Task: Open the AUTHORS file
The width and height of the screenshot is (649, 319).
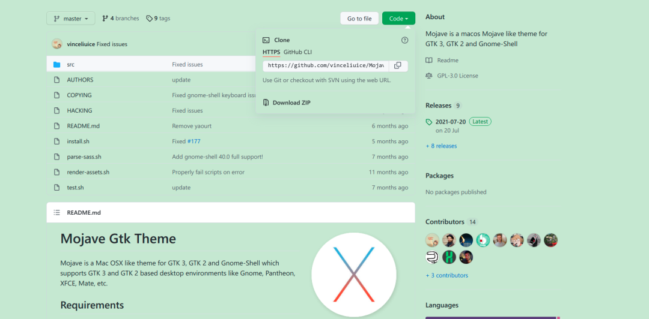Action: [x=81, y=80]
